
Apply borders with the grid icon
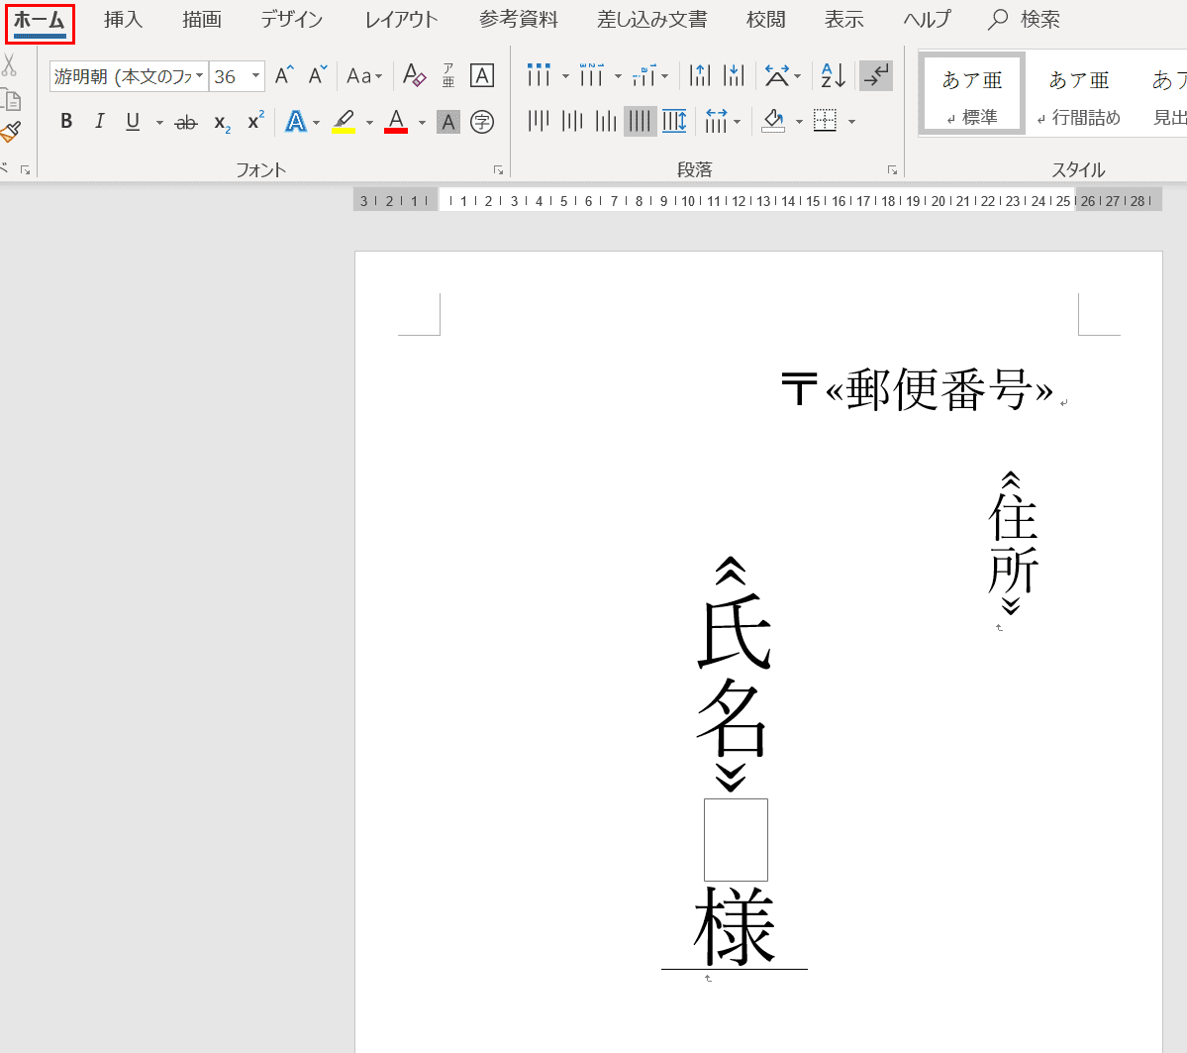click(x=825, y=121)
